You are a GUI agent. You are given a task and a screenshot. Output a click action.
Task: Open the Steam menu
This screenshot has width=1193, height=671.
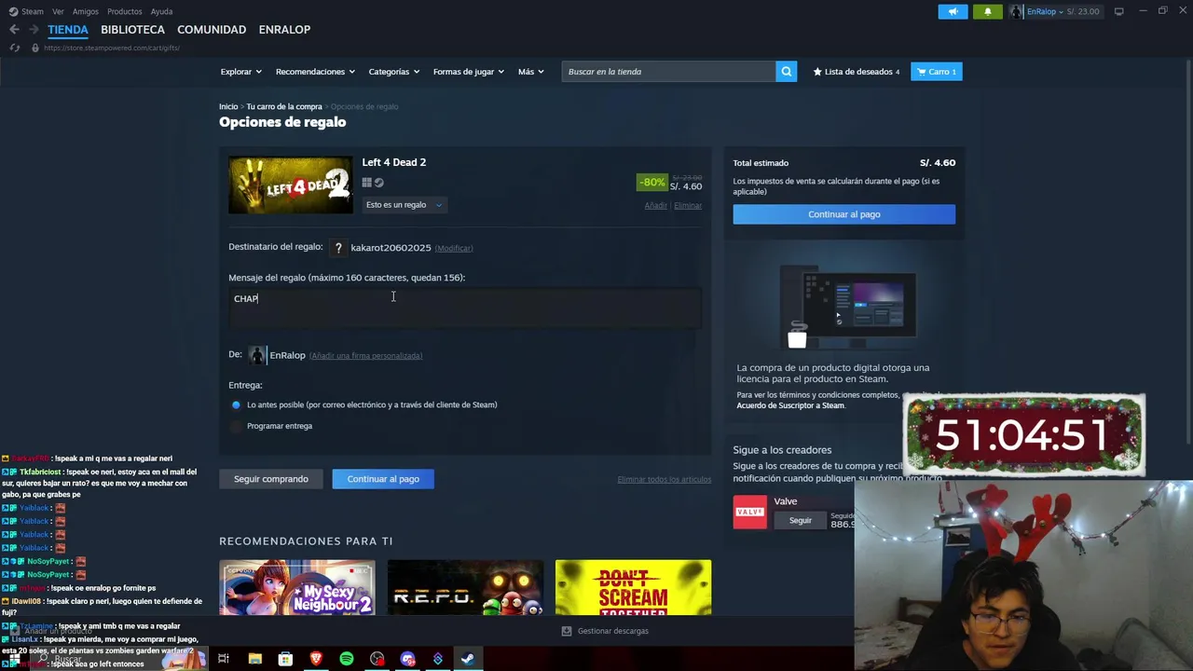click(32, 11)
